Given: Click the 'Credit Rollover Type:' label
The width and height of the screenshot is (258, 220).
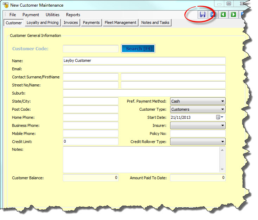Looking at the screenshot, I should [148, 142].
